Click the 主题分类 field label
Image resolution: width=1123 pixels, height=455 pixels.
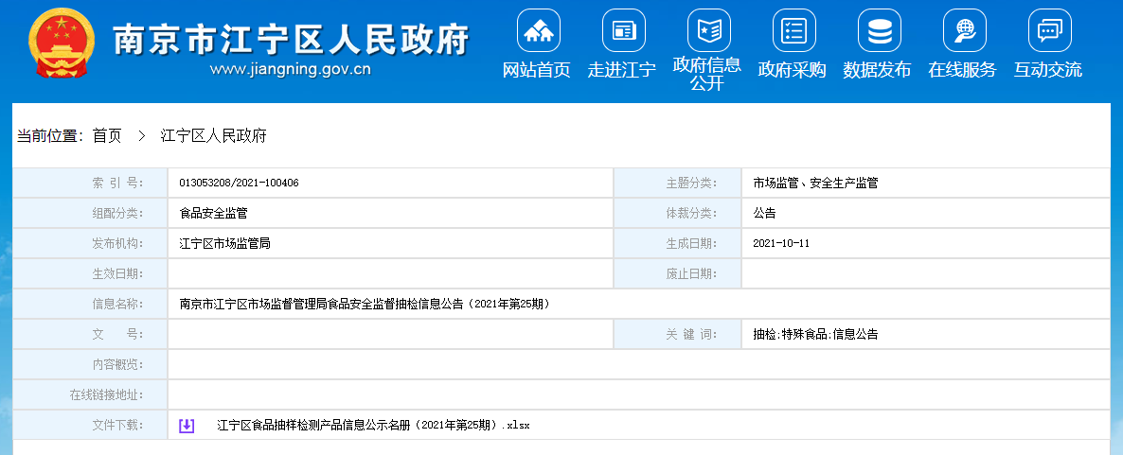(x=691, y=184)
